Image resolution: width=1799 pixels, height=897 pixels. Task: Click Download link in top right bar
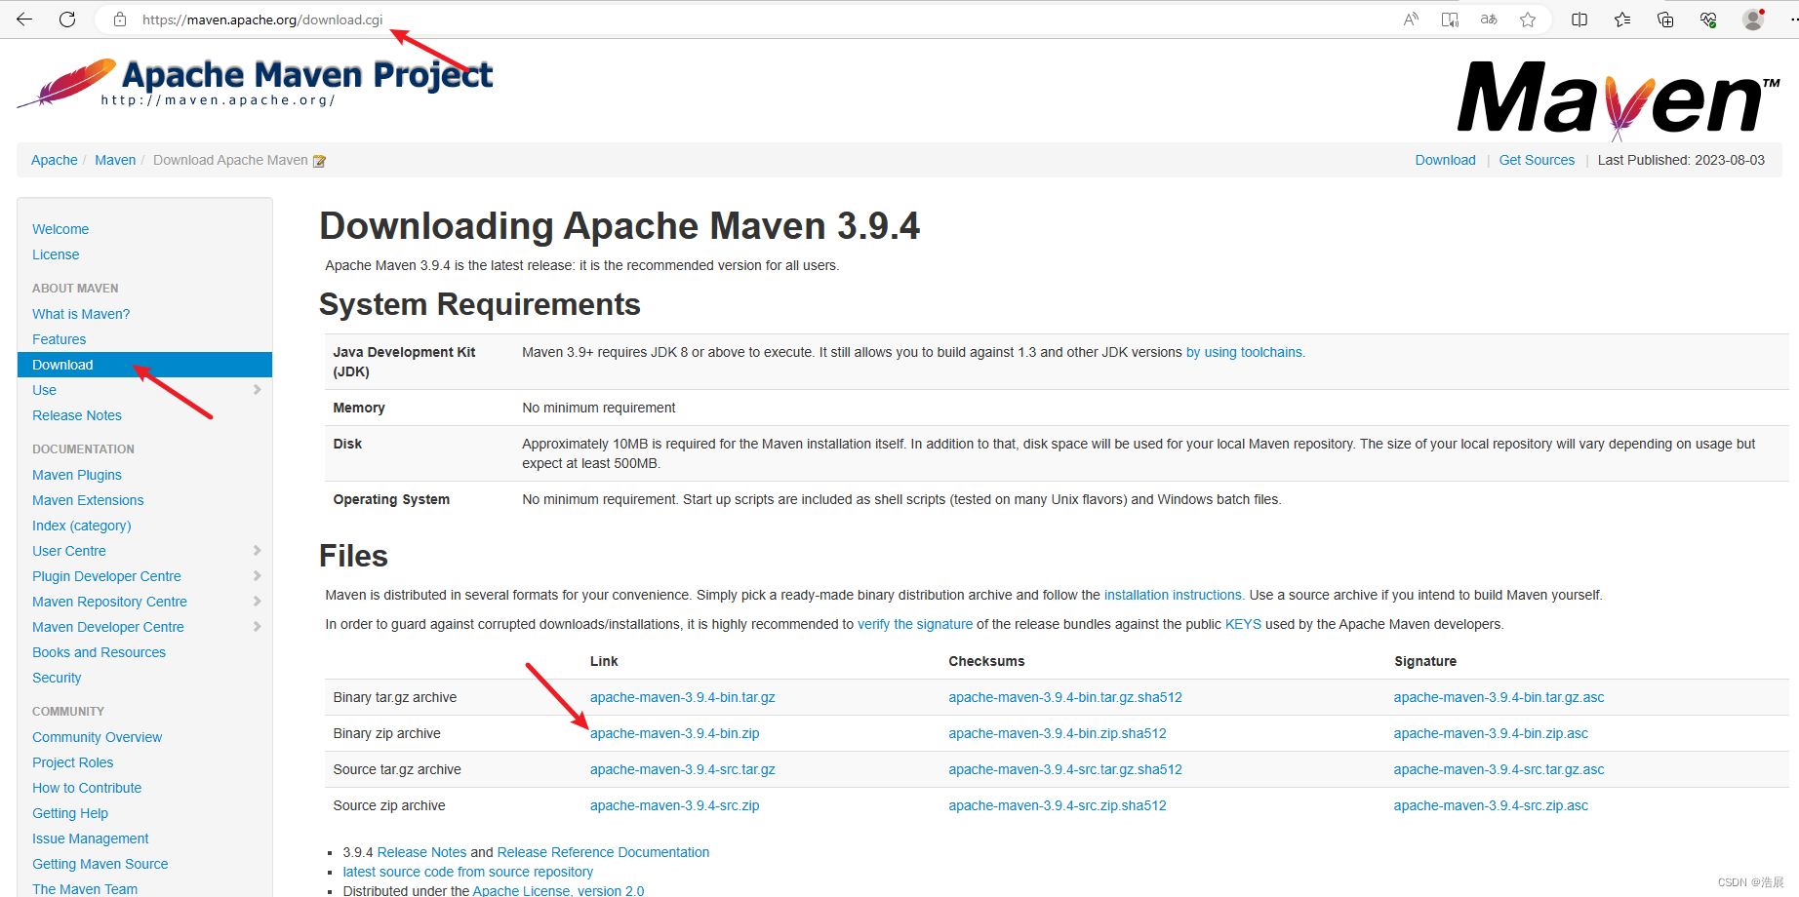click(1446, 160)
